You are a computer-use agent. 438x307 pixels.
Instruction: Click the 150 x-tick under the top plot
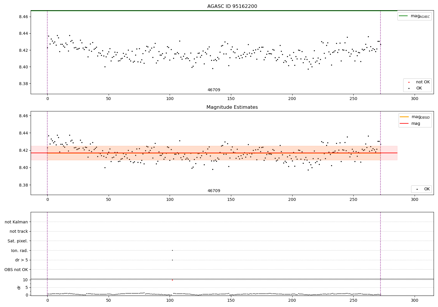point(231,99)
